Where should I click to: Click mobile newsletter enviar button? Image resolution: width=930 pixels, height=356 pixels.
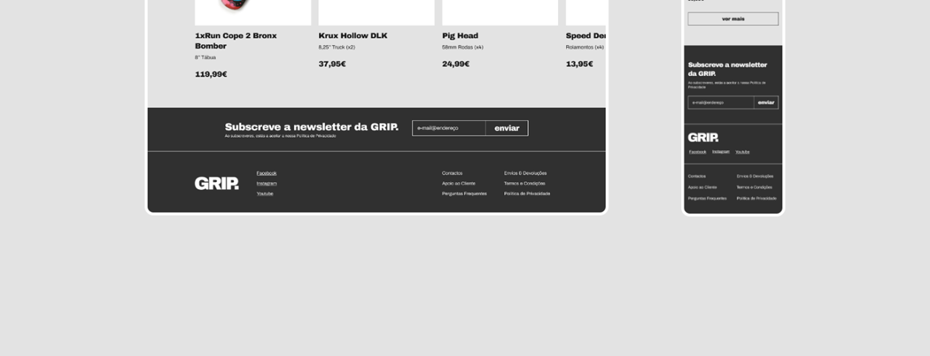(x=767, y=102)
